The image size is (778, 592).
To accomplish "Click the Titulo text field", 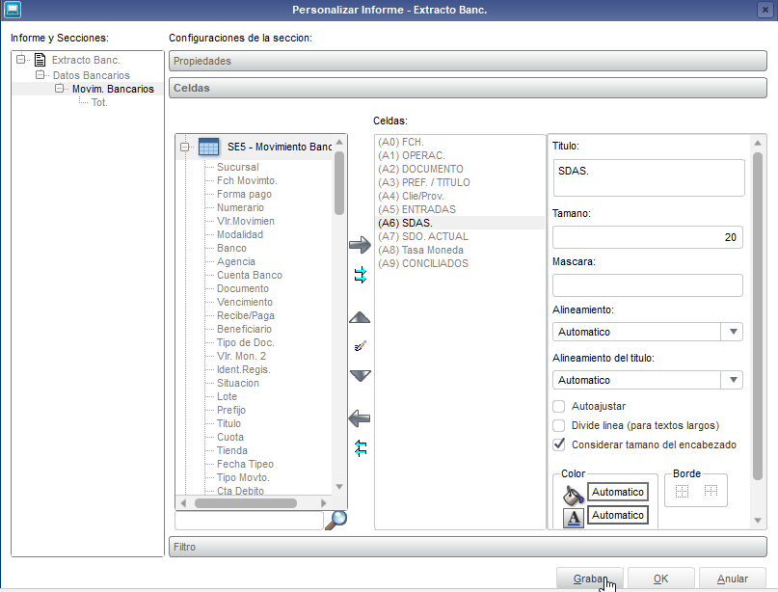I will coord(649,177).
